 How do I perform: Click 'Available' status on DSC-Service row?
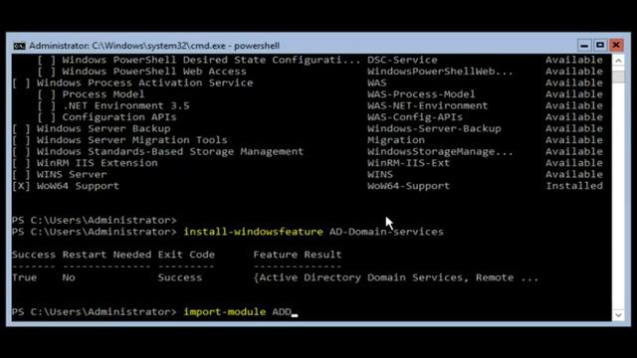574,60
